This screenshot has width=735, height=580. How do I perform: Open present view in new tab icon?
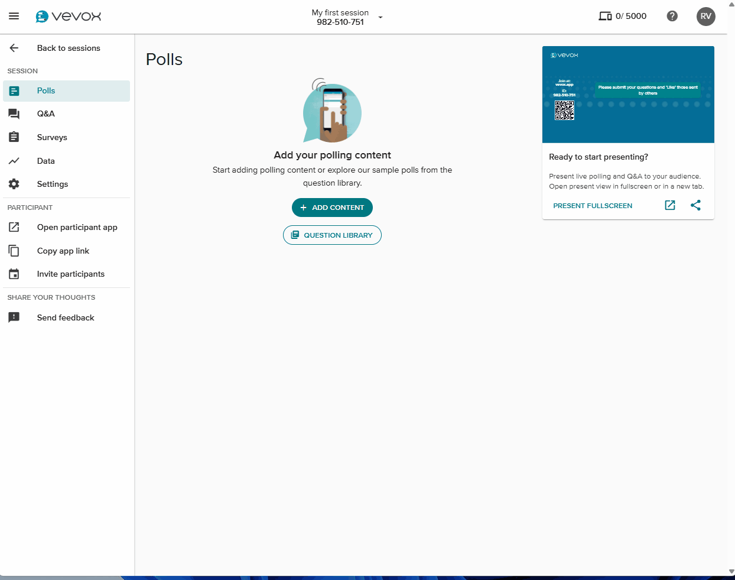(x=669, y=205)
